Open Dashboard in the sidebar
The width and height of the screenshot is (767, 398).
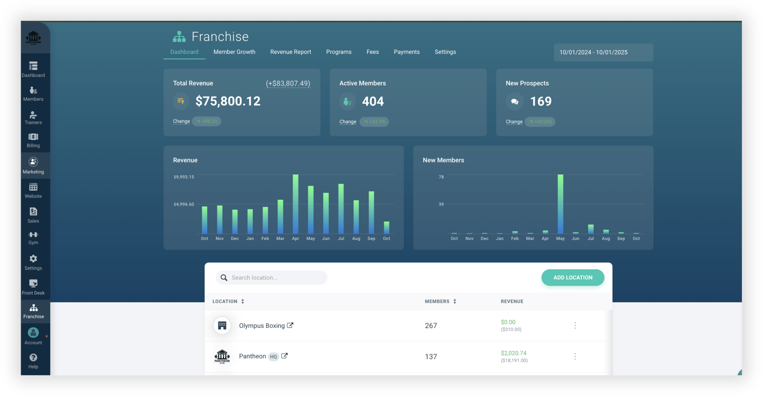33,70
